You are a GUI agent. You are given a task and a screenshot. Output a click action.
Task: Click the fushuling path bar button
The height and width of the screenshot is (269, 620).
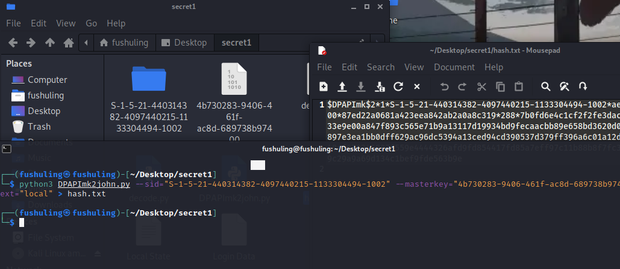tap(125, 43)
